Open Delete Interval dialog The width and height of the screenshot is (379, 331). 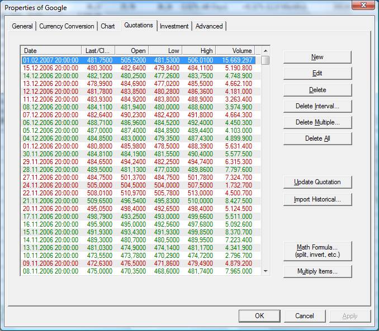point(318,106)
